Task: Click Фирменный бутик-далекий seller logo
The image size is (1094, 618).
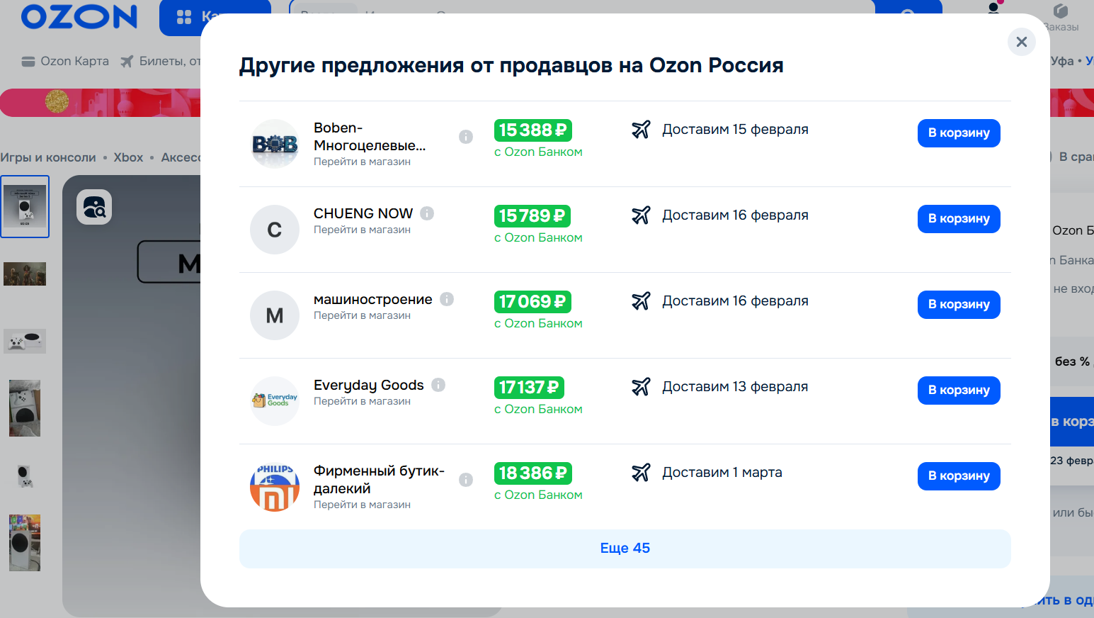Action: 275,487
